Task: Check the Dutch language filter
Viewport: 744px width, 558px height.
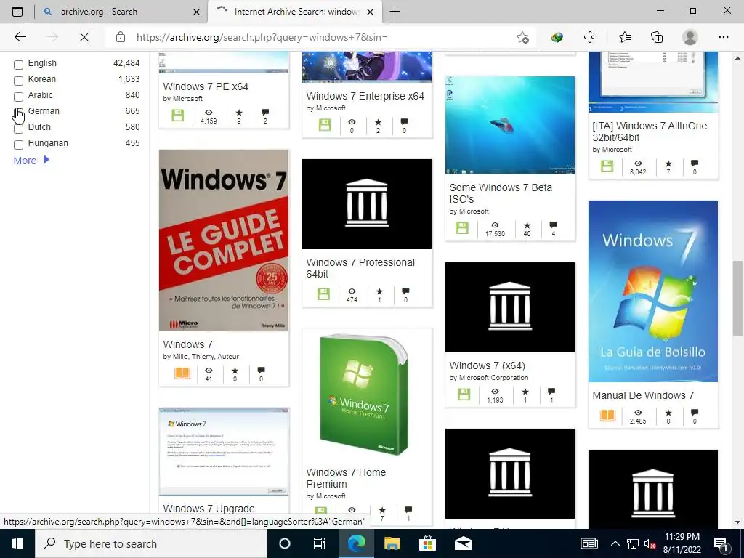Action: pos(18,129)
